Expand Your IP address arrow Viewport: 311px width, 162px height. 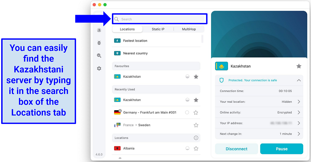[x=299, y=123]
